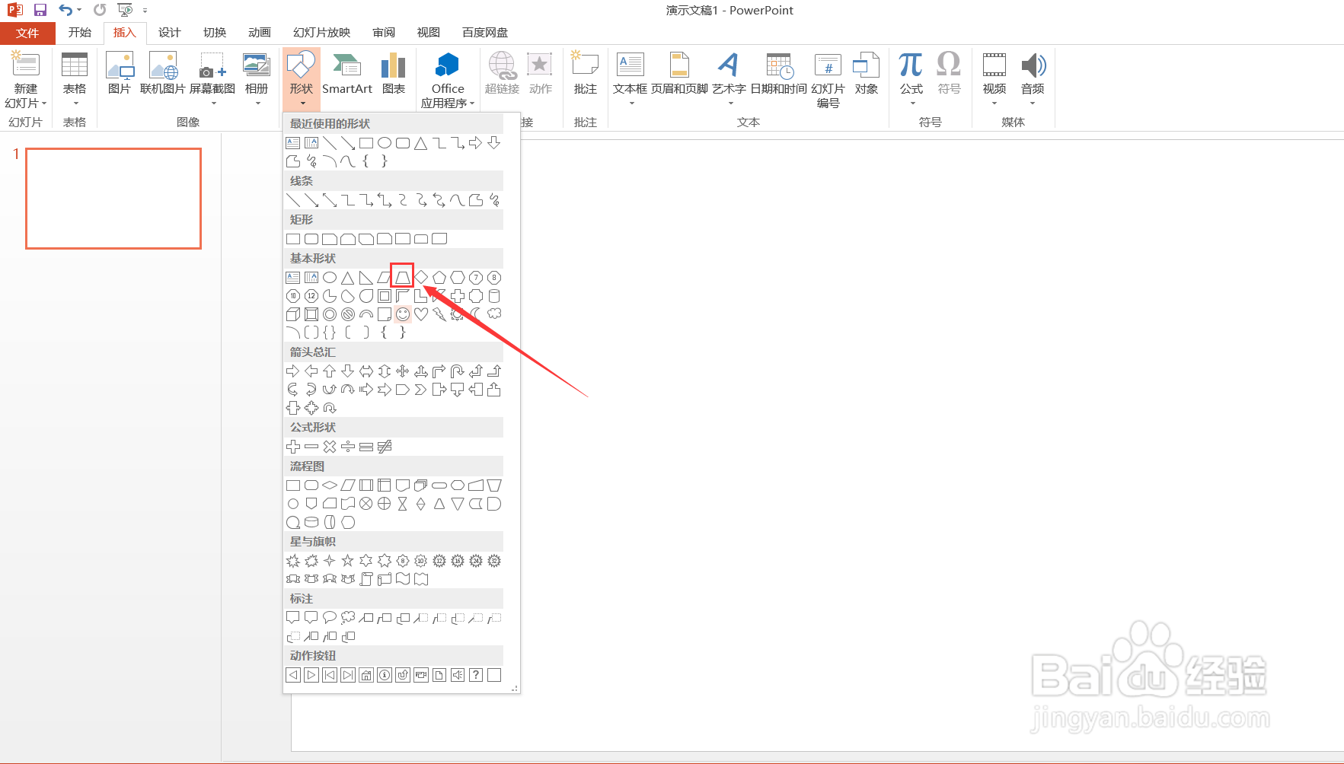Image resolution: width=1344 pixels, height=764 pixels.
Task: Insert slide number
Action: 828,80
